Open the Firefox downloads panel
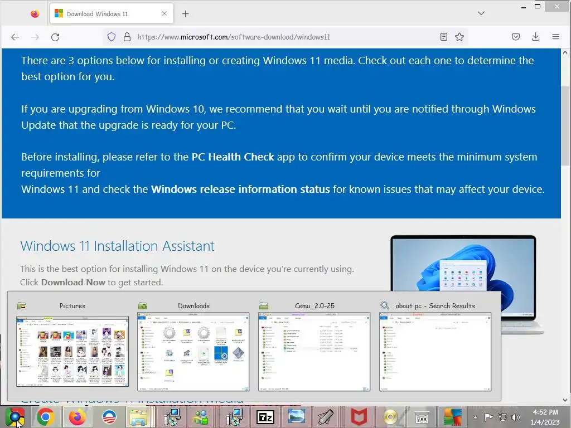 tap(535, 37)
